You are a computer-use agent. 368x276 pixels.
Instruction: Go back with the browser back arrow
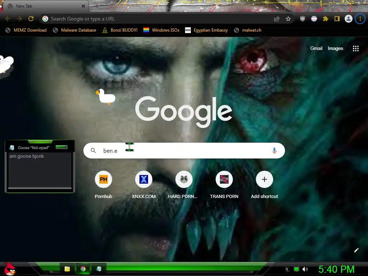click(x=8, y=19)
